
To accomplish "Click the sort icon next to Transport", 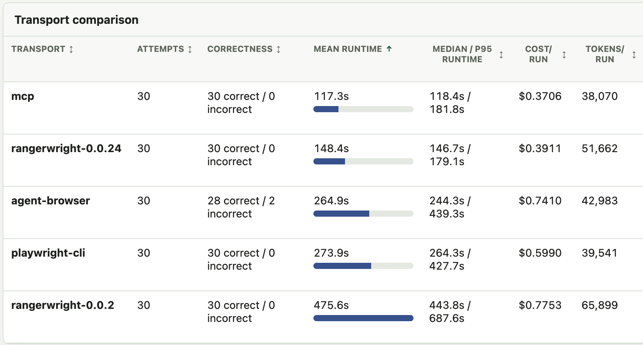I will click(71, 49).
